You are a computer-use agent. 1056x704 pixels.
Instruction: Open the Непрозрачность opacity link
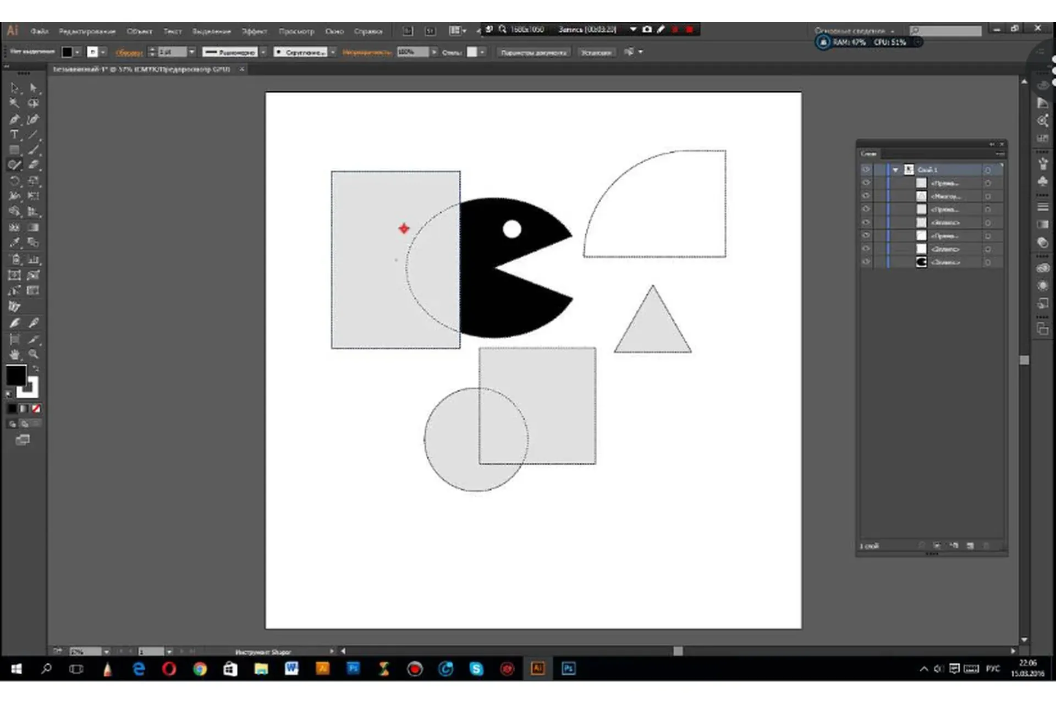pos(366,53)
